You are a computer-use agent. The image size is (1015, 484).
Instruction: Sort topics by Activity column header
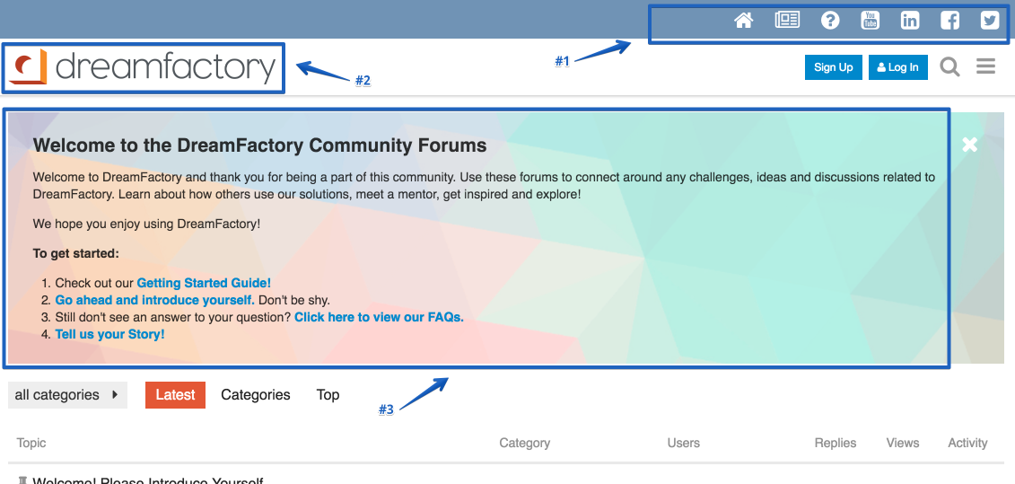coord(967,444)
